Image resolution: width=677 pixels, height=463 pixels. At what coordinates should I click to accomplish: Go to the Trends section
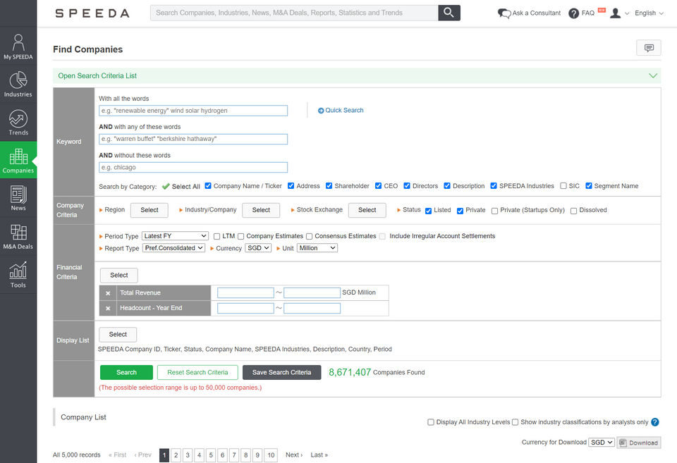tap(18, 122)
